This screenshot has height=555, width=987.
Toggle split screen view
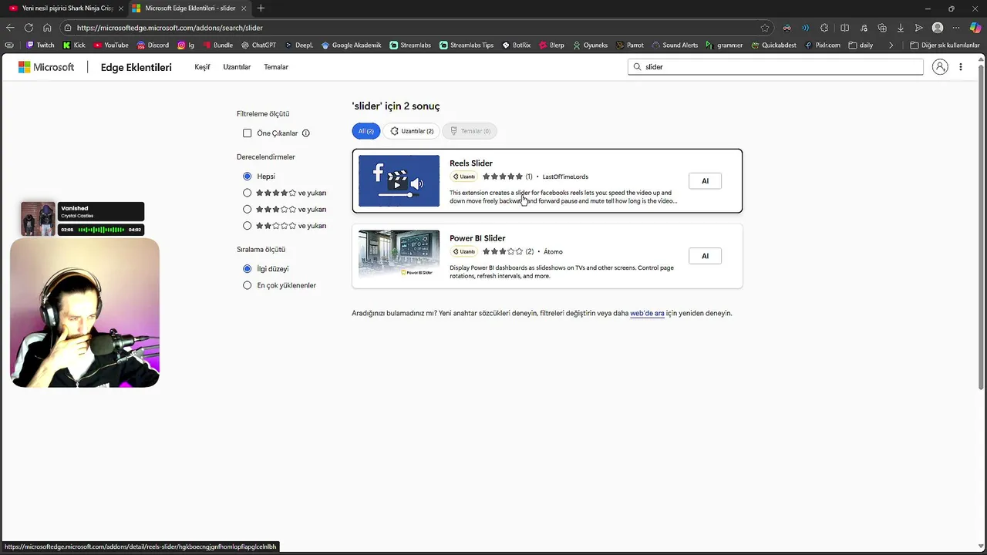[x=844, y=28]
